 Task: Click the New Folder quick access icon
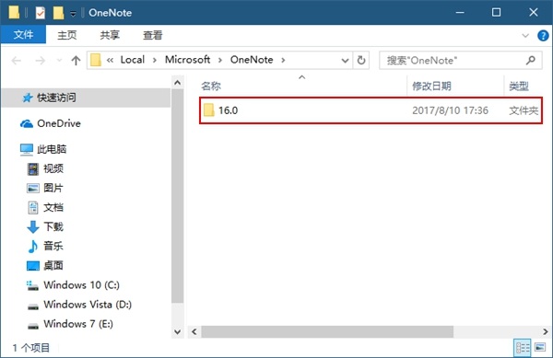coord(58,13)
